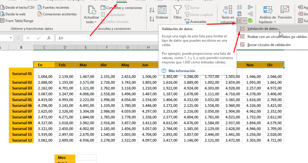308x163 pixels.
Task: Select the cell with 1.004,00
Action: (x=44, y=74)
